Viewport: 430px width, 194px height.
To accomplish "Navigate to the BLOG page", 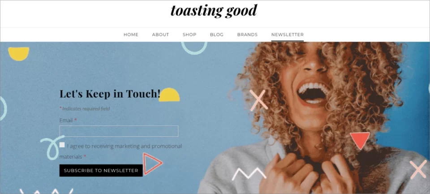I will [217, 34].
